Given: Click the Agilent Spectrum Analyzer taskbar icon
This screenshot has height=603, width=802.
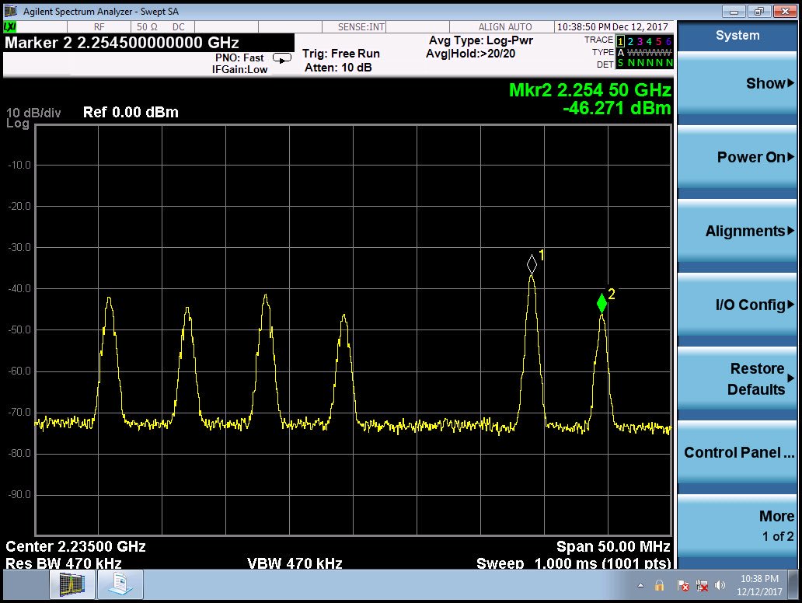Looking at the screenshot, I should (72, 584).
